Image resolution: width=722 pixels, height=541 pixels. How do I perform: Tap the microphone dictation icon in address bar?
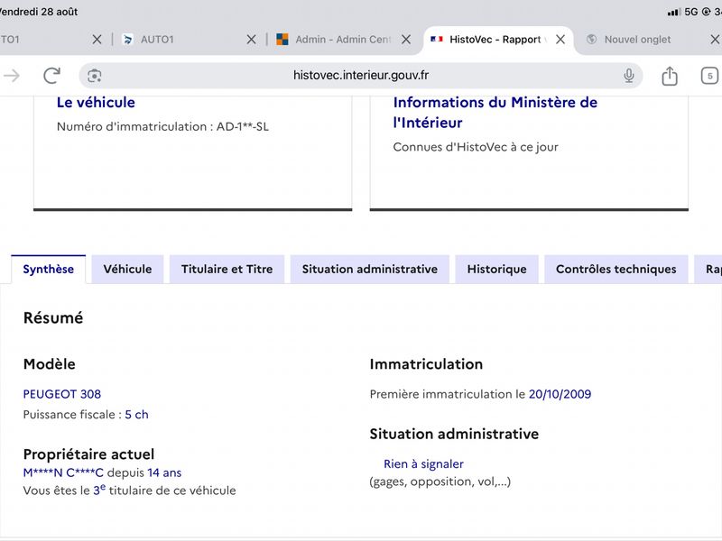(628, 76)
